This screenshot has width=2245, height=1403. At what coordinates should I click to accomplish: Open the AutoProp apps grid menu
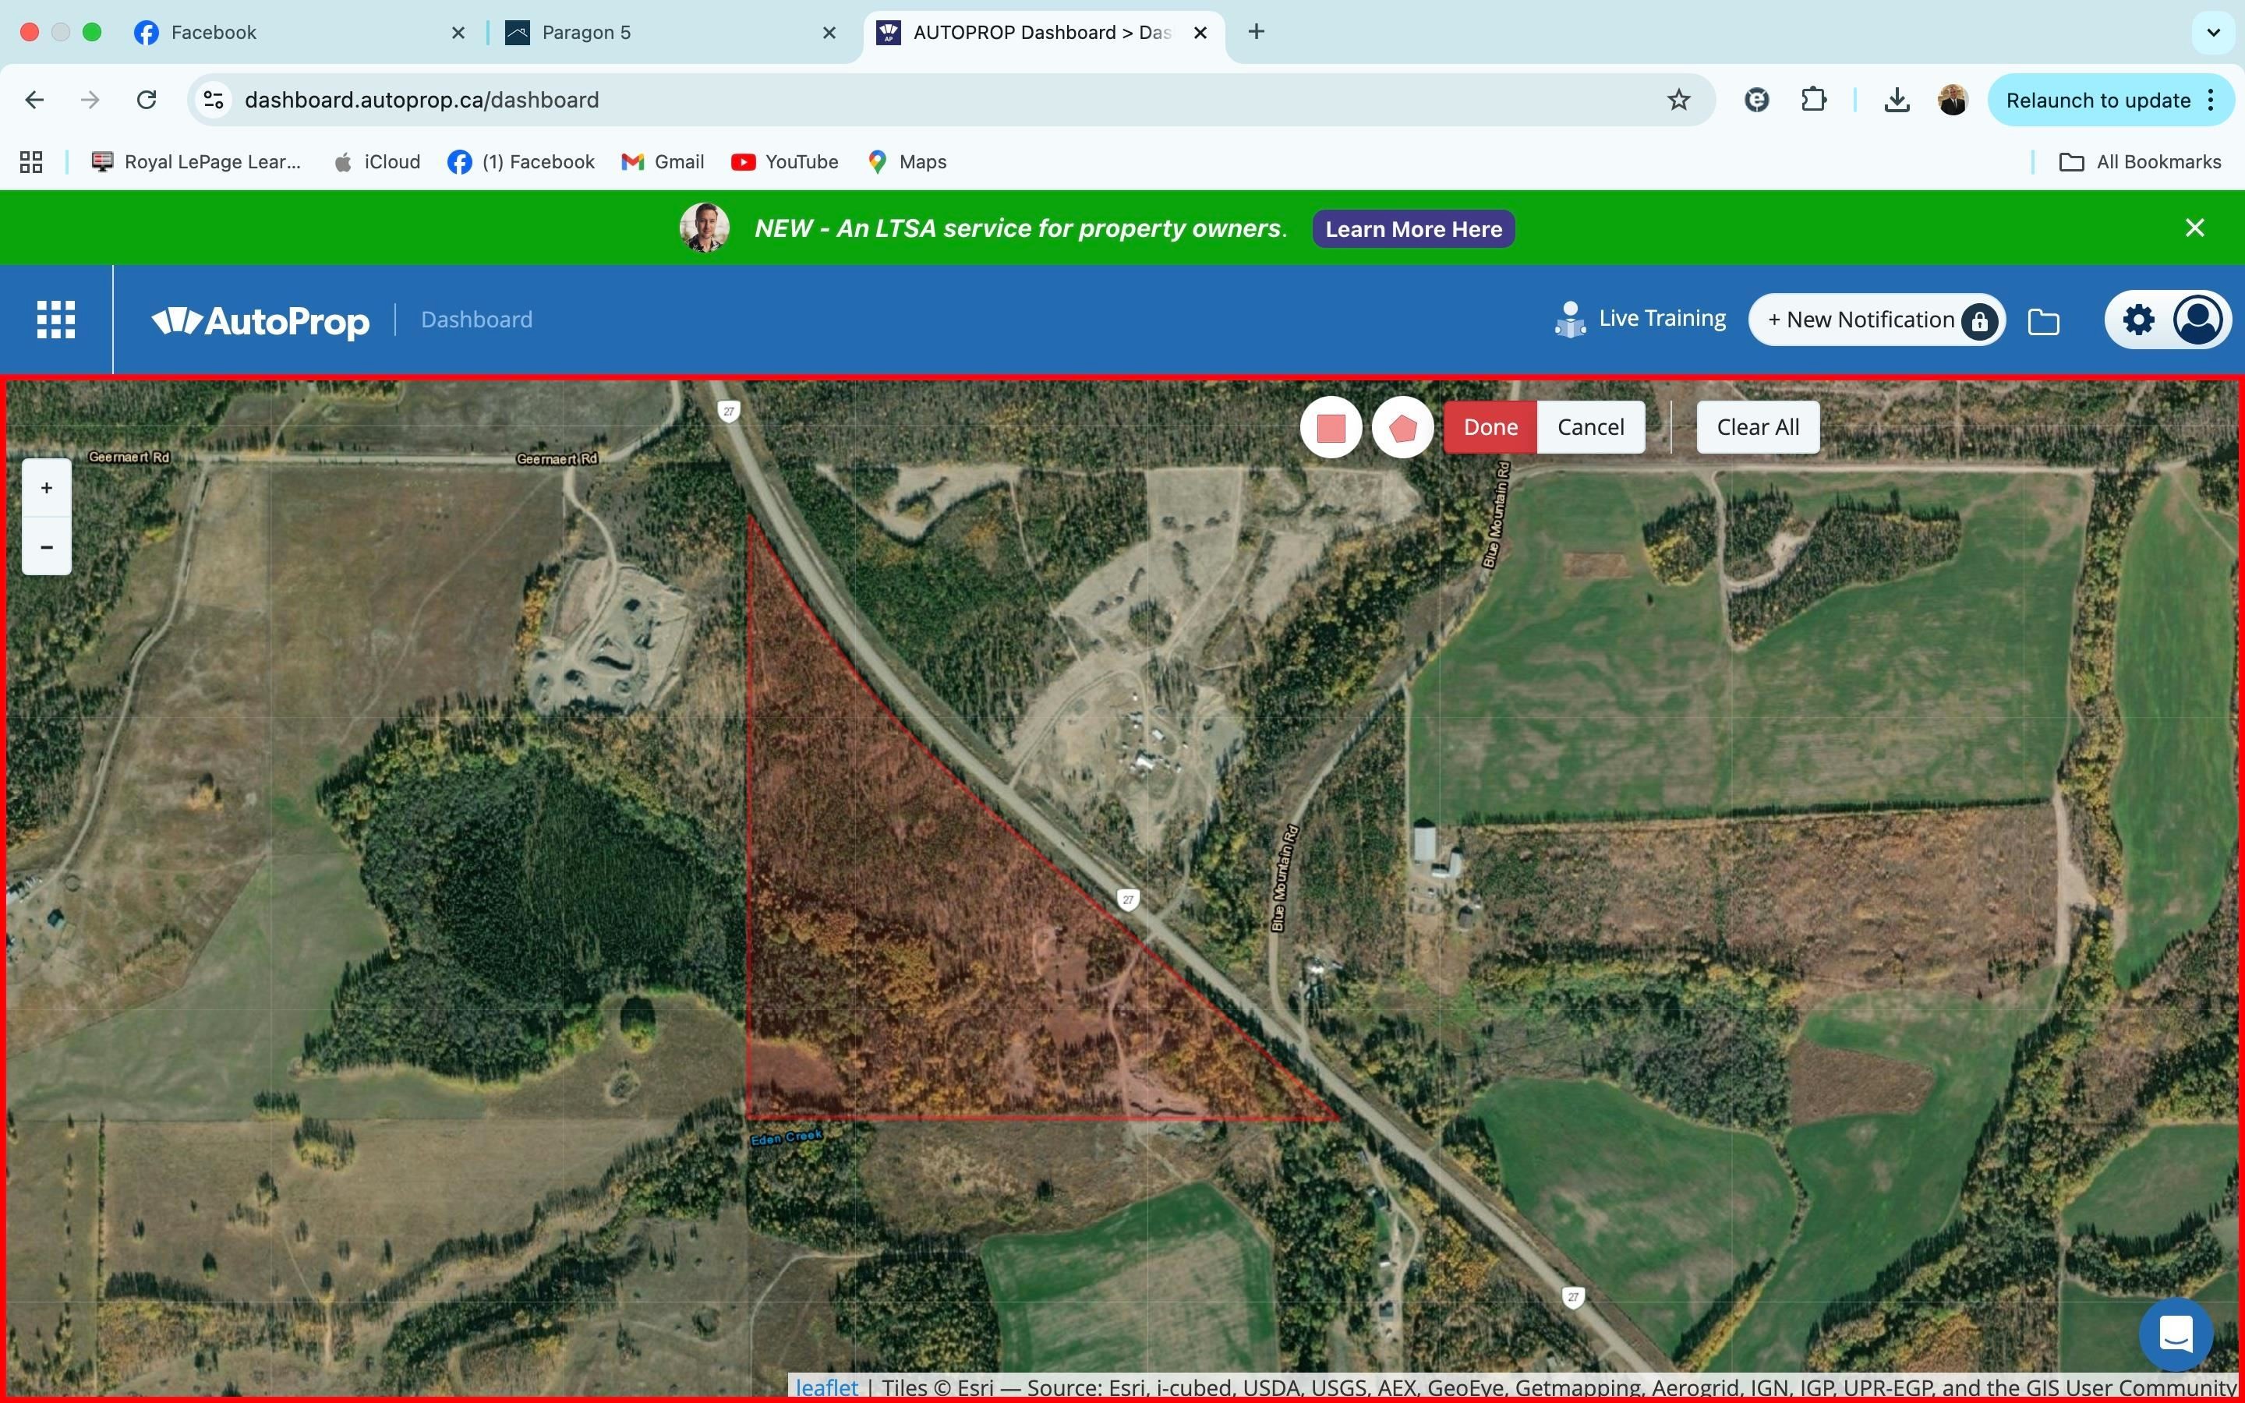pyautogui.click(x=55, y=320)
